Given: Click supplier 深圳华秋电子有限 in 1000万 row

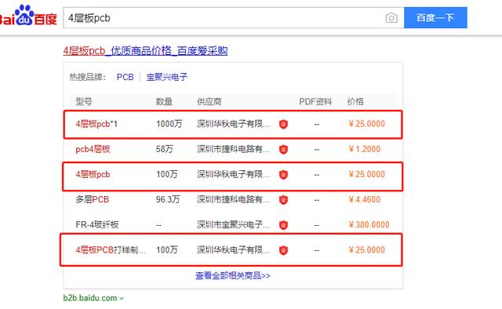Looking at the screenshot, I should click(x=234, y=124).
